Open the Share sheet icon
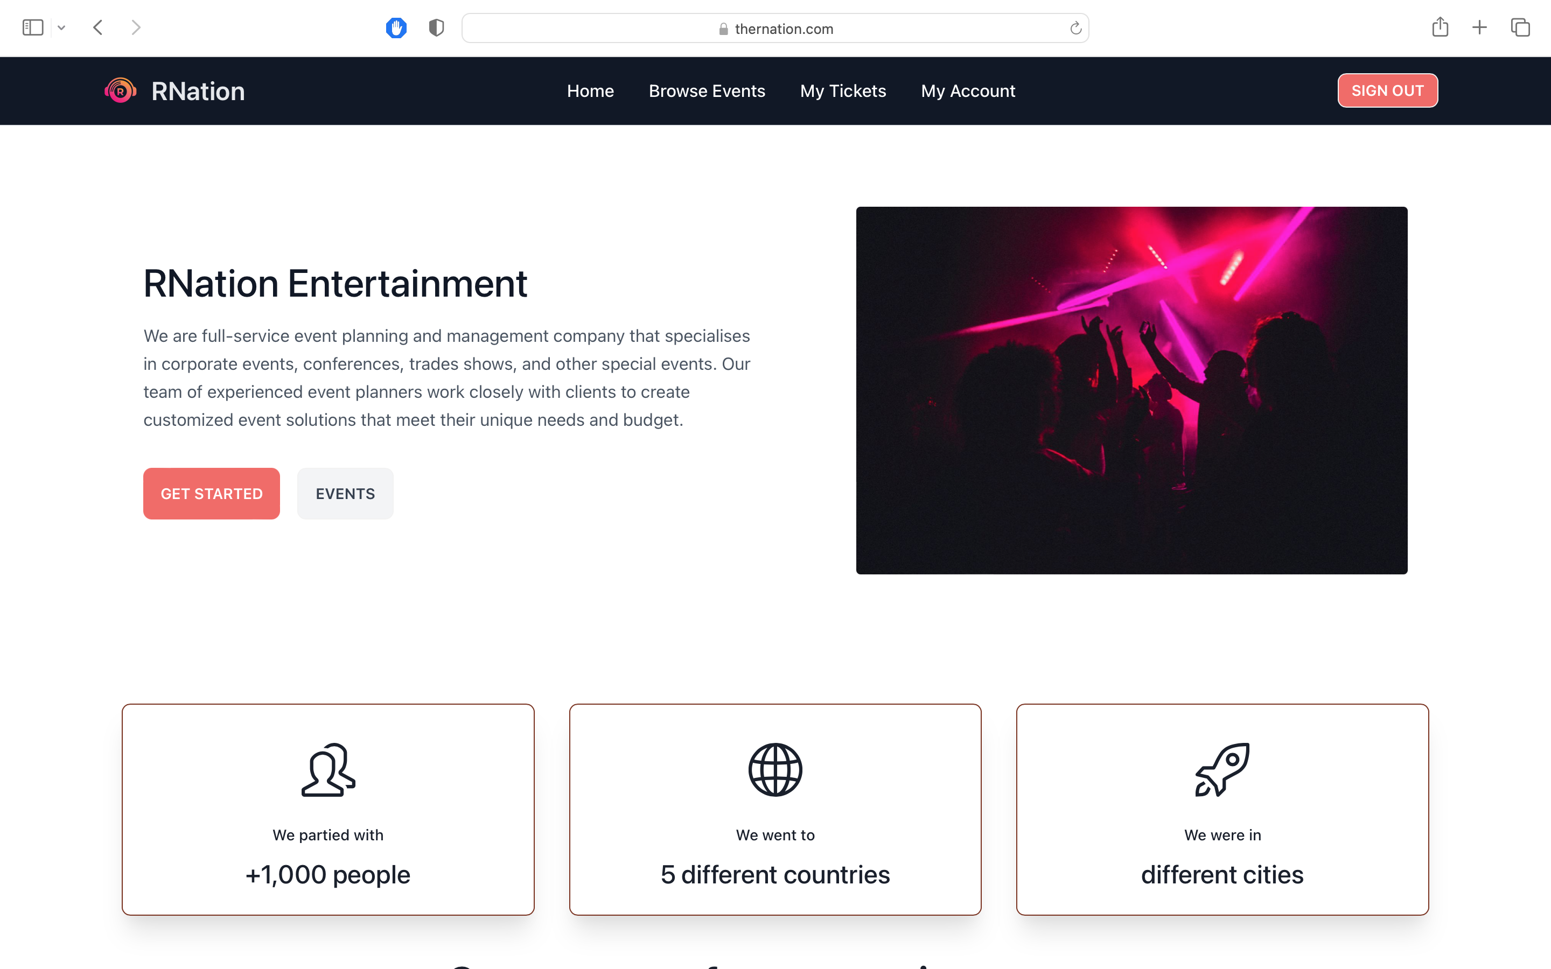 pos(1440,27)
